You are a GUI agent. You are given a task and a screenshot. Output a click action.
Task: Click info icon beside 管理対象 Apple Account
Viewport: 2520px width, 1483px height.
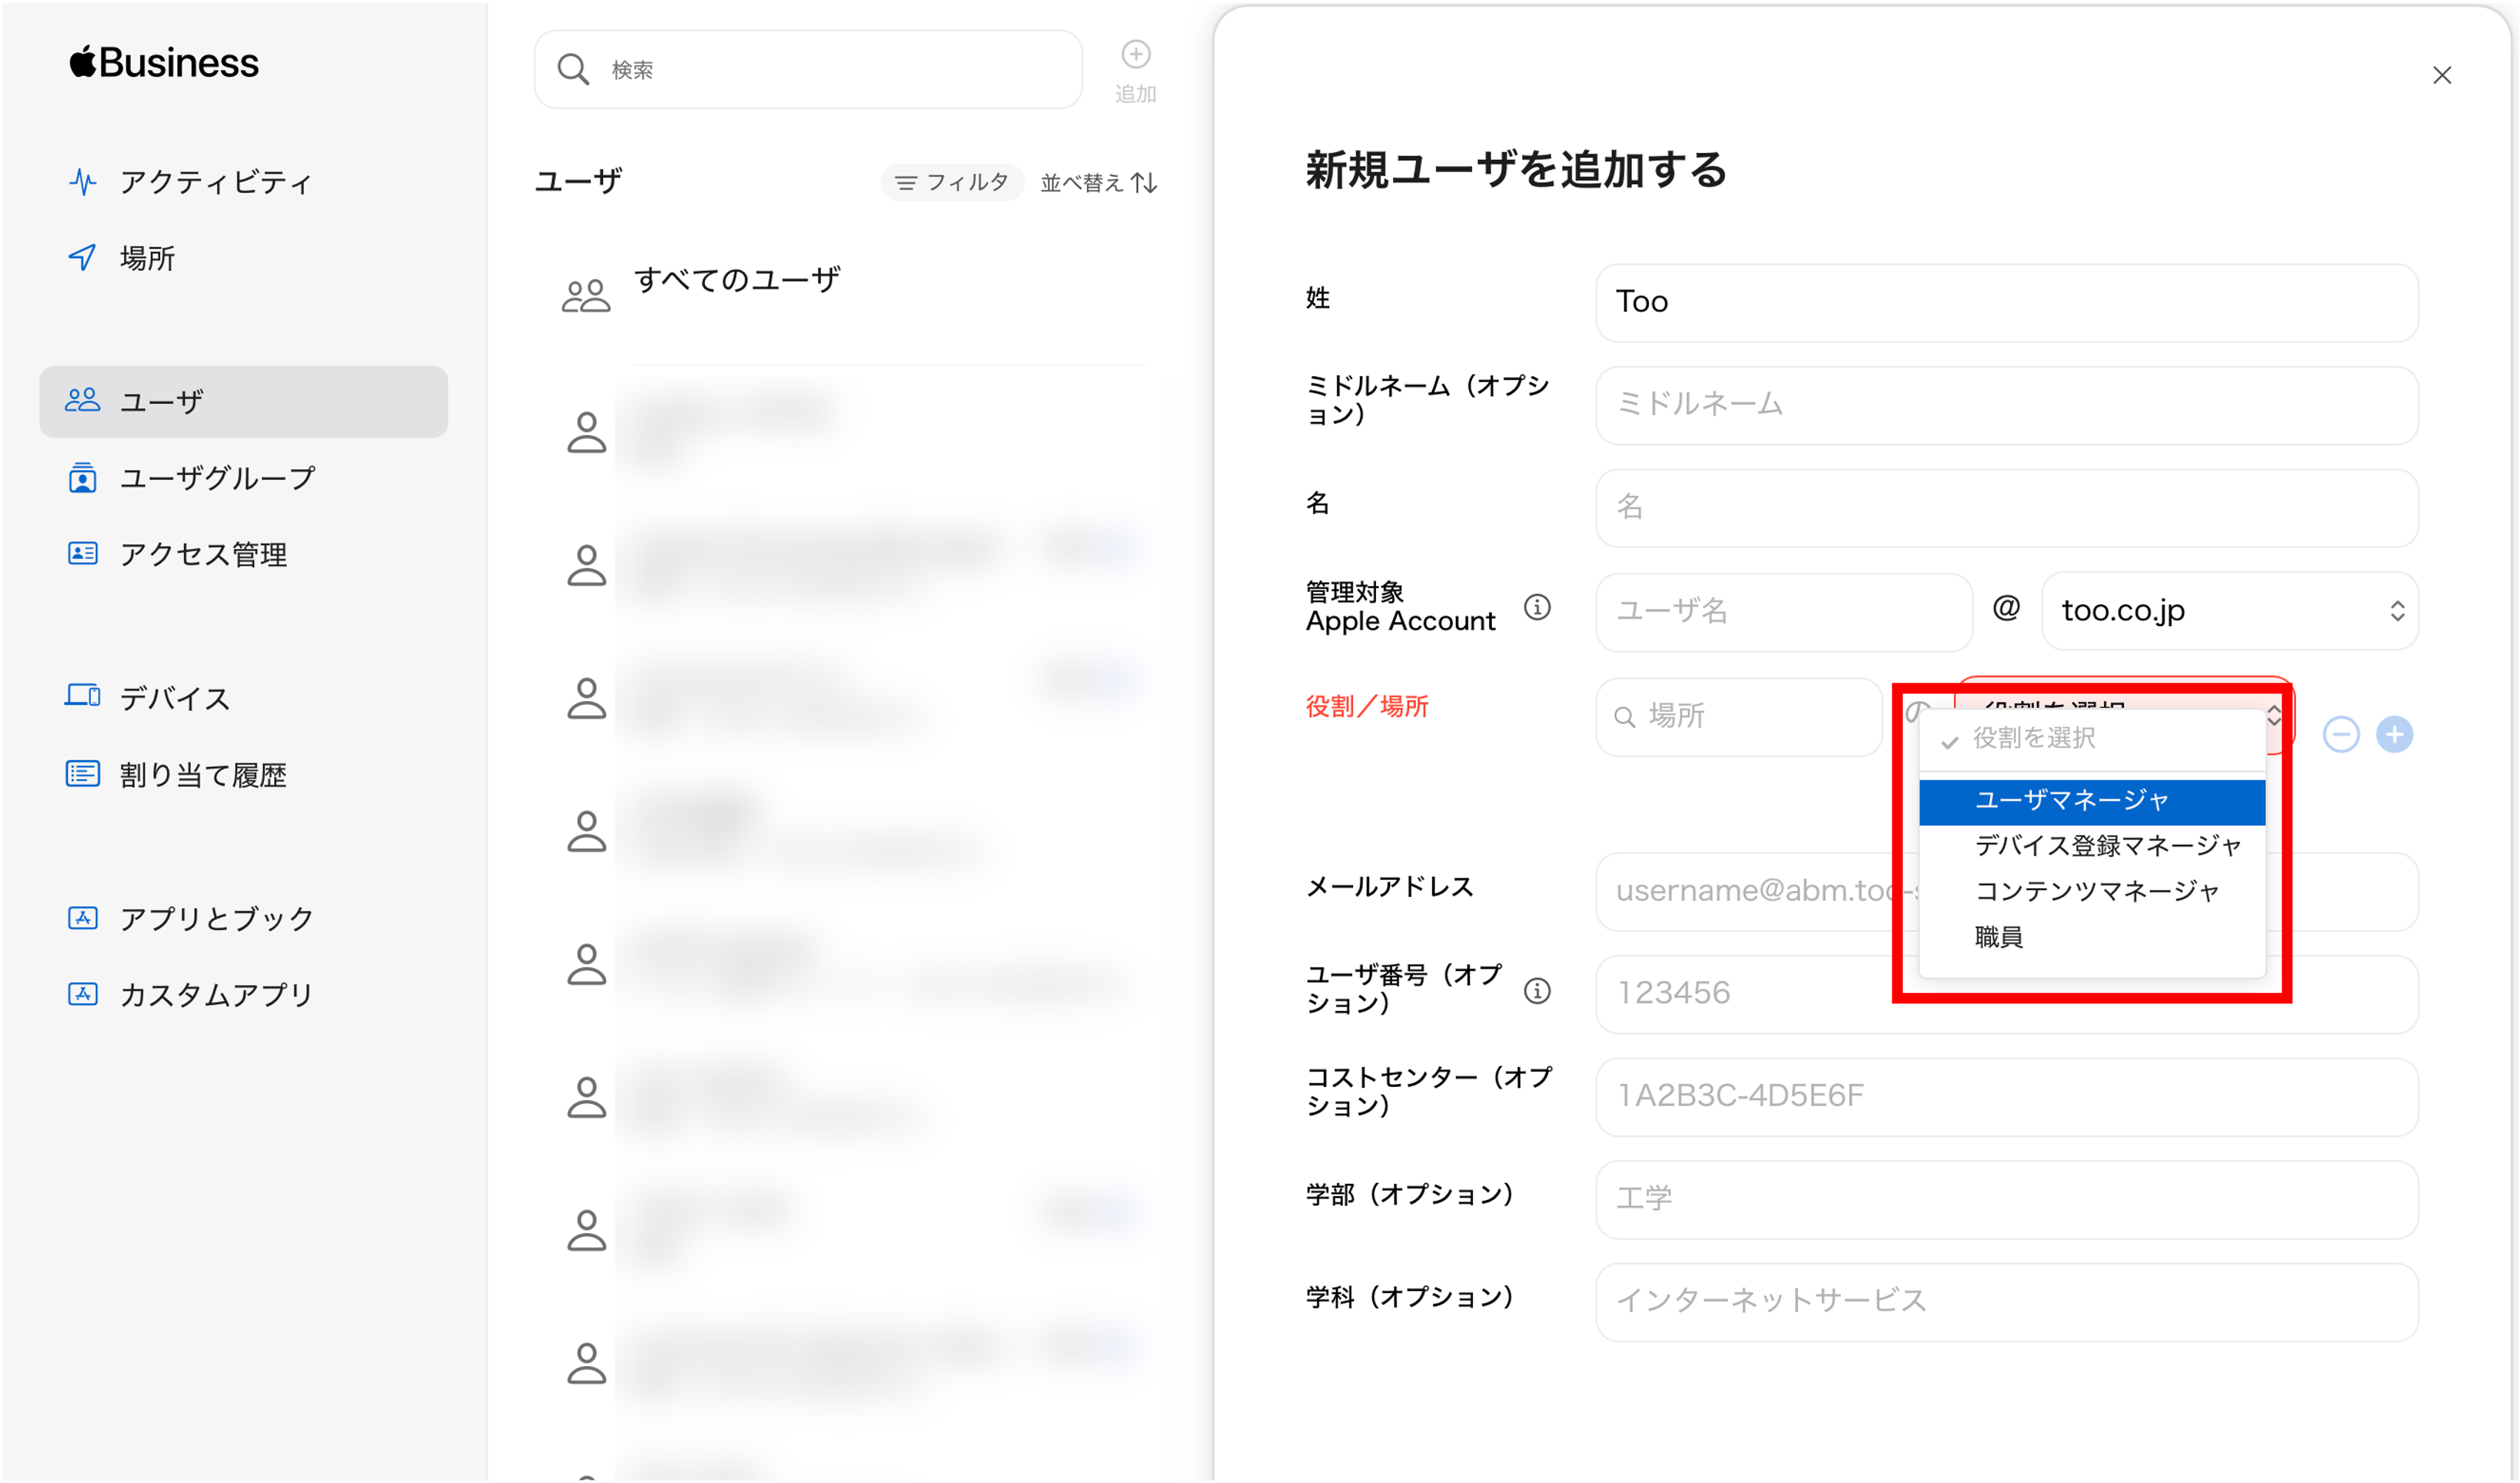(1537, 607)
